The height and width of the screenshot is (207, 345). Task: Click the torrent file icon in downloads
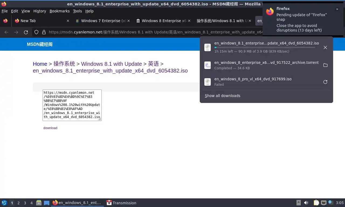coord(208,65)
